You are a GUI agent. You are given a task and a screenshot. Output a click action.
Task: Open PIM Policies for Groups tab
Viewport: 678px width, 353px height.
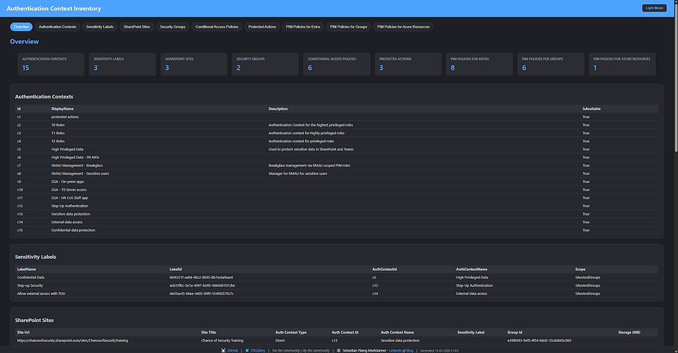coord(349,27)
